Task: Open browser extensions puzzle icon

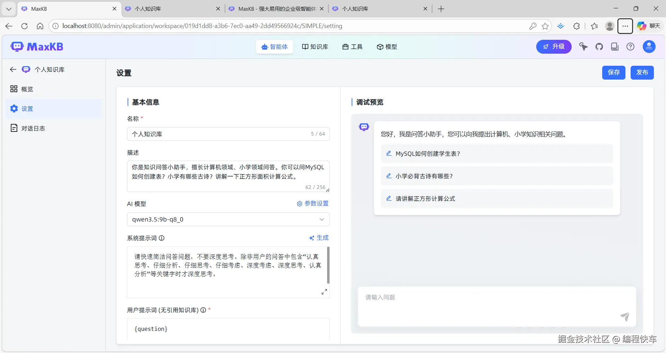Action: (577, 26)
